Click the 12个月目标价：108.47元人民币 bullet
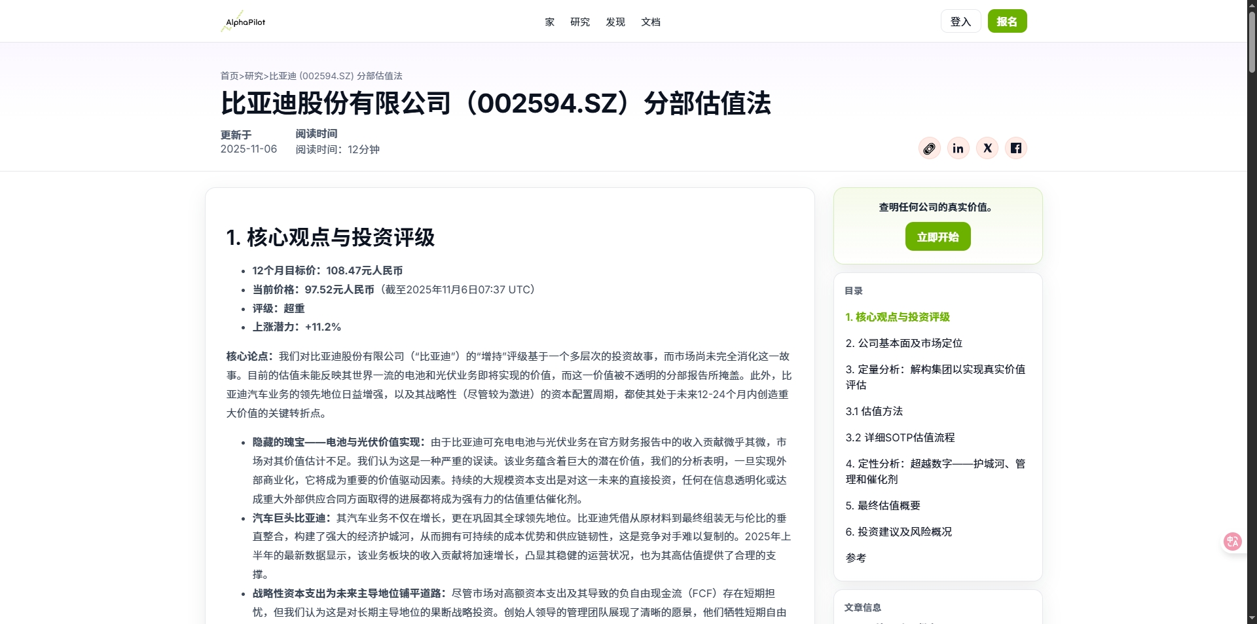1257x624 pixels. [x=327, y=270]
